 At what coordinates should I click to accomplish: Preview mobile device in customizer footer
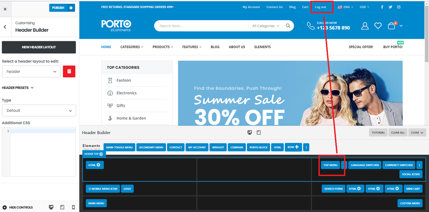point(73,207)
